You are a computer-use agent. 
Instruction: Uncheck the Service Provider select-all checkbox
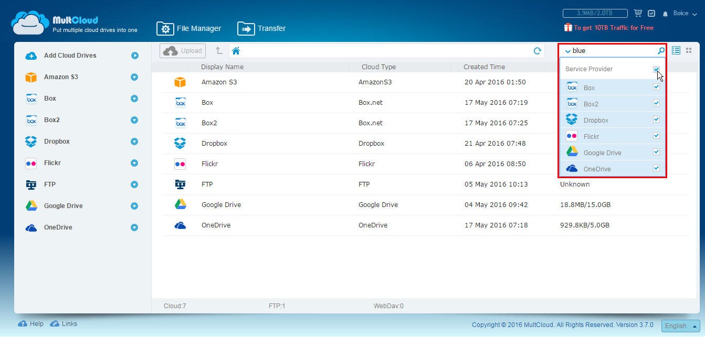tap(656, 69)
